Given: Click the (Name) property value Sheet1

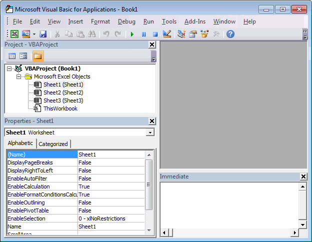Looking at the screenshot, I should pyautogui.click(x=111, y=154).
